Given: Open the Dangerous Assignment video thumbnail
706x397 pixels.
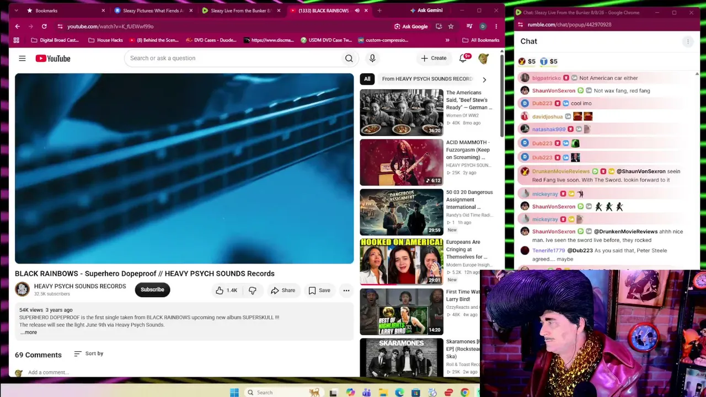Looking at the screenshot, I should [x=402, y=212].
